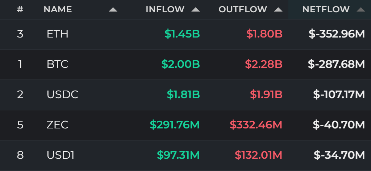Screen dimensions: 371x171
Task: Select the NAME column header text
Action: tap(58, 9)
